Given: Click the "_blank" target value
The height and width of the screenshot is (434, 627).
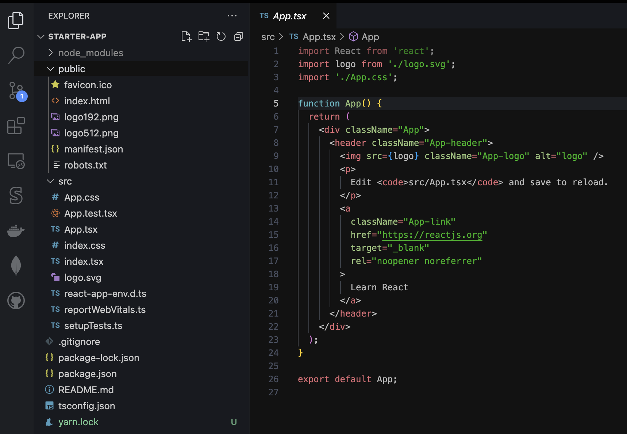Looking at the screenshot, I should [x=408, y=248].
